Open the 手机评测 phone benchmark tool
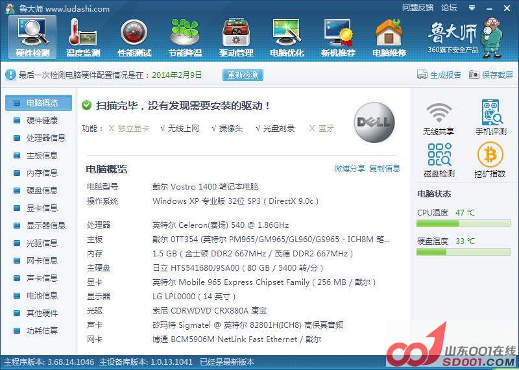 click(x=490, y=117)
